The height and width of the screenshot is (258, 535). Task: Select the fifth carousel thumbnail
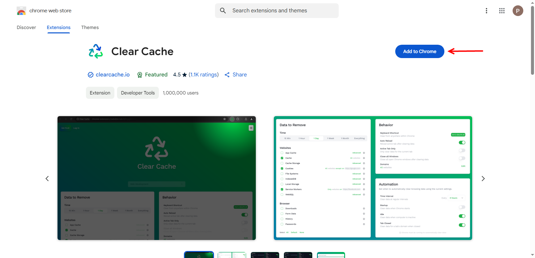[x=331, y=255]
